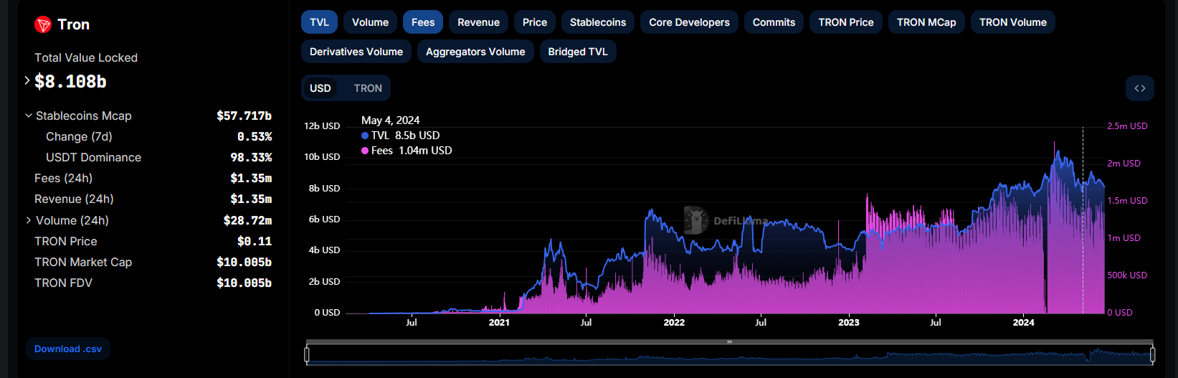Image resolution: width=1178 pixels, height=378 pixels.
Task: Expand the Volume (24h) row
Action: (x=29, y=220)
